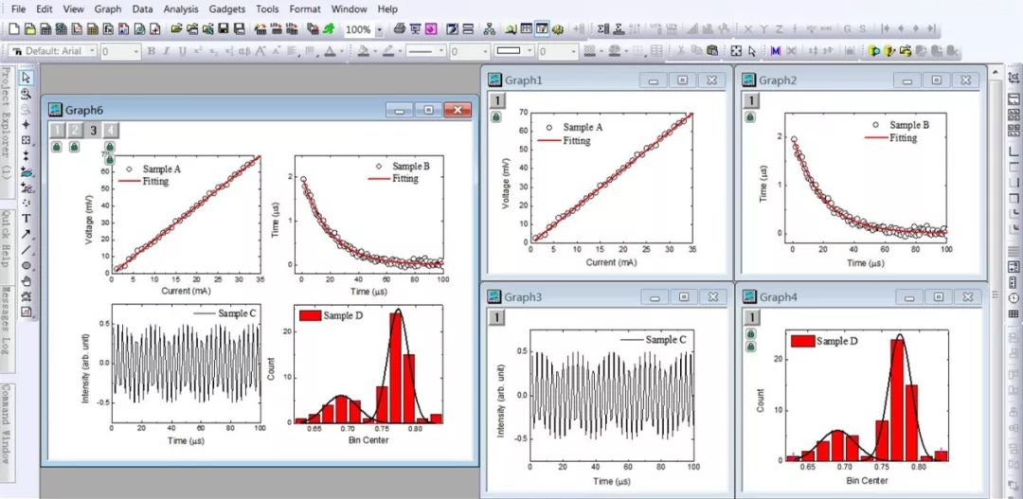
Task: Select layer 2 button in Graph6
Action: click(75, 131)
